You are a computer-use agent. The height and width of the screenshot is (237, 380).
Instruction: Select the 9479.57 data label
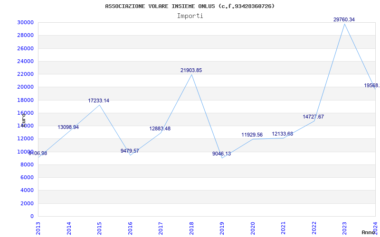(x=130, y=151)
